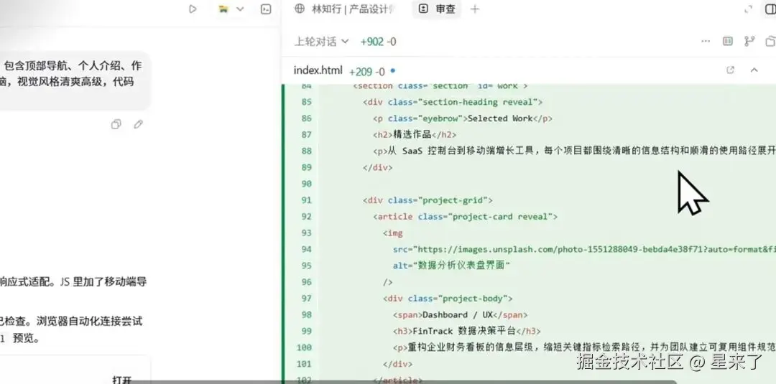The height and width of the screenshot is (384, 776).
Task: Click the index.html file name
Action: [318, 70]
